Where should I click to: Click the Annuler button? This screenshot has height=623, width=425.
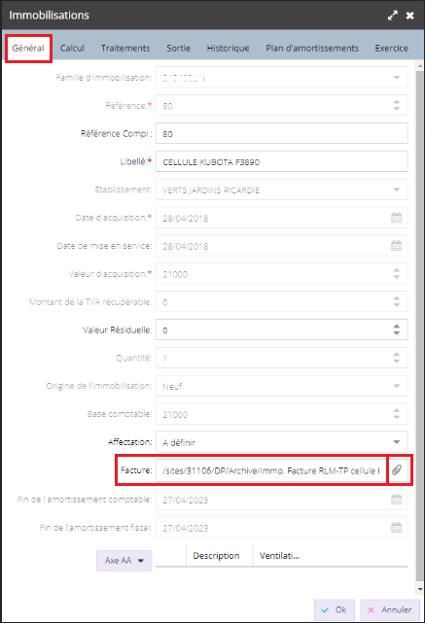coord(390,610)
